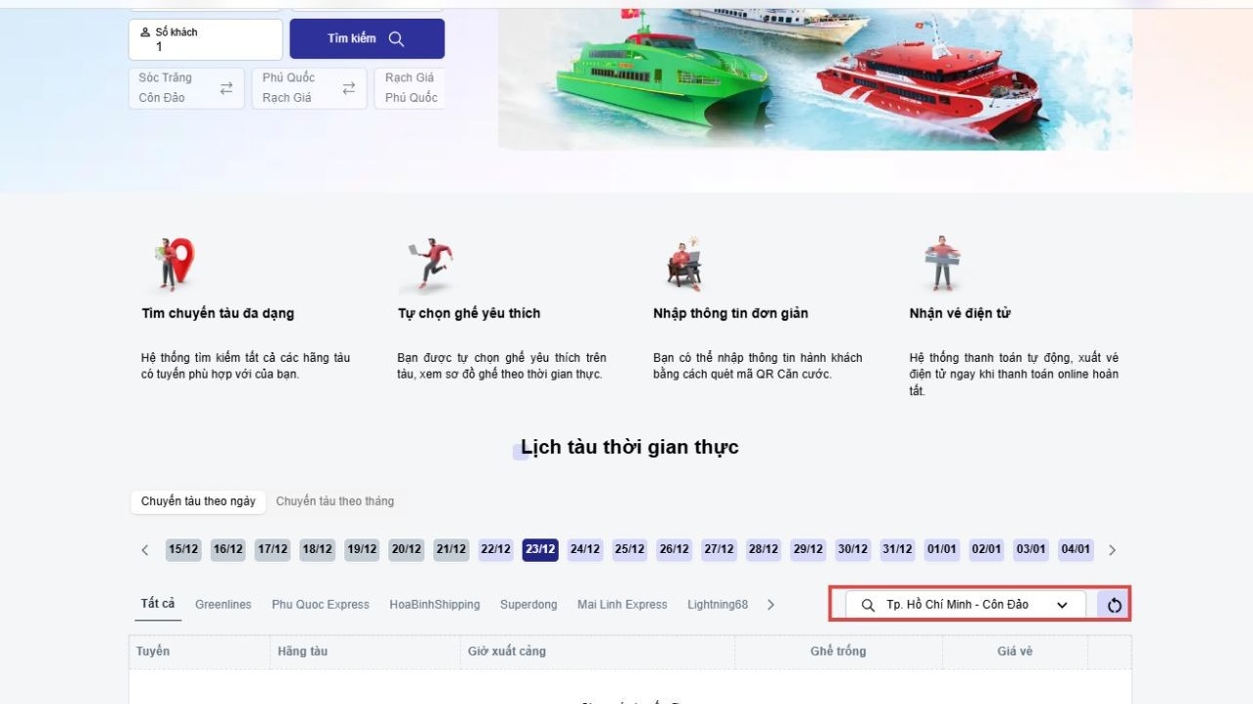Viewport: 1253px width, 704px height.
Task: Click the Ghế trống column header
Action: coord(838,651)
